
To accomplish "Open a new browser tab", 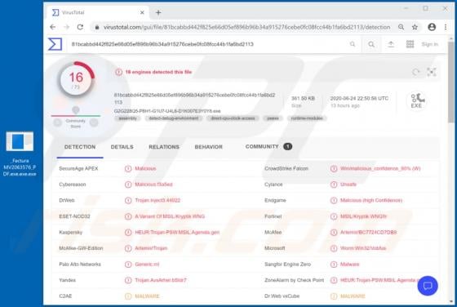I will pyautogui.click(x=158, y=12).
